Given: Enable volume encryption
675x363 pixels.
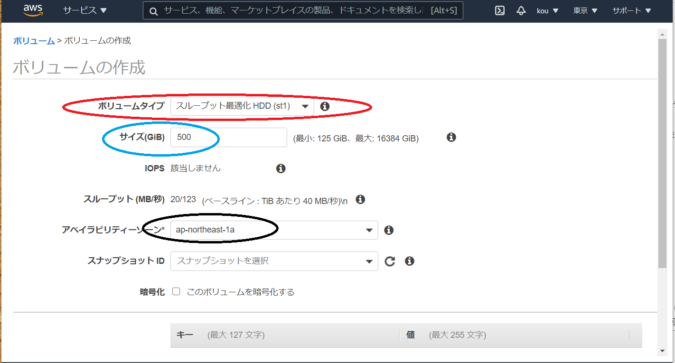Looking at the screenshot, I should click(176, 291).
